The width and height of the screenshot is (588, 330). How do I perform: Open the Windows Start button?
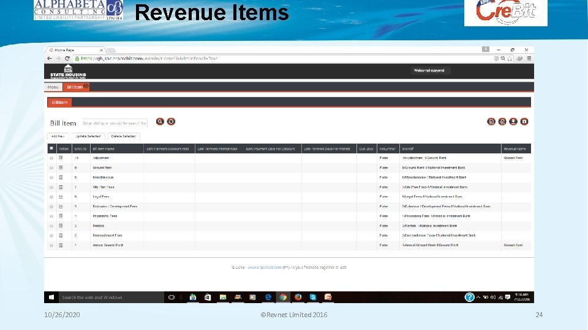tap(51, 297)
